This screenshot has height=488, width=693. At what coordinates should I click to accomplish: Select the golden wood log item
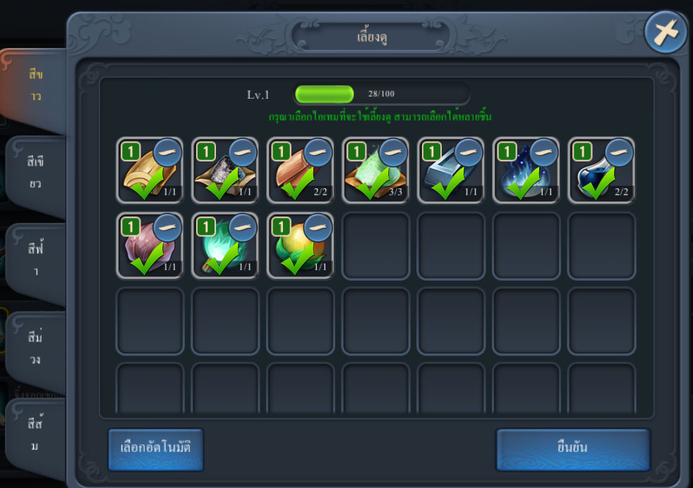[150, 171]
